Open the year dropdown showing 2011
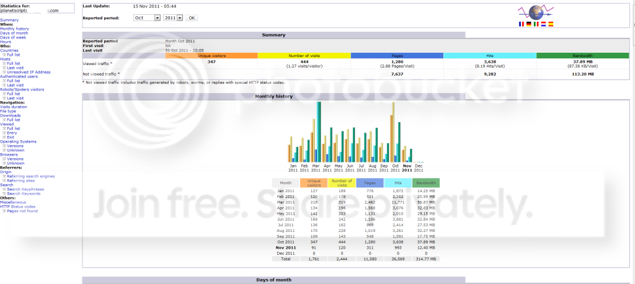The image size is (635, 284). point(174,18)
